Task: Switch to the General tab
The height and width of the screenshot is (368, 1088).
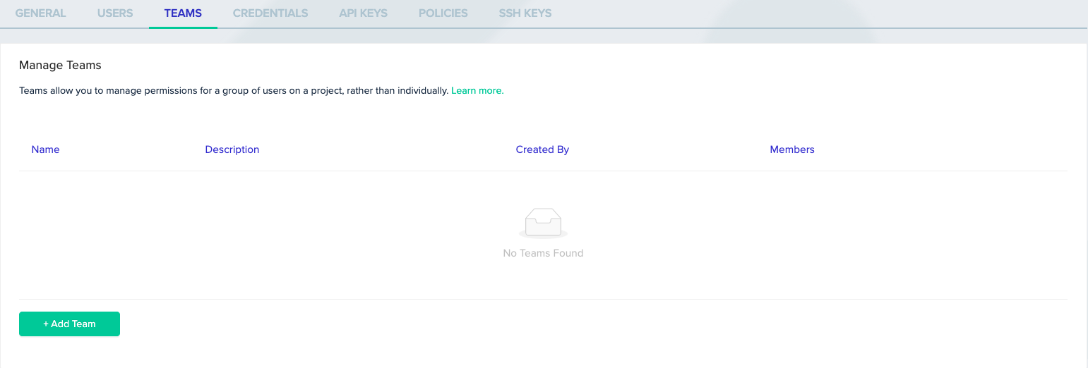Action: point(40,13)
